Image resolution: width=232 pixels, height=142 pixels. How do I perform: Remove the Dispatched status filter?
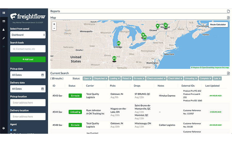106,78
